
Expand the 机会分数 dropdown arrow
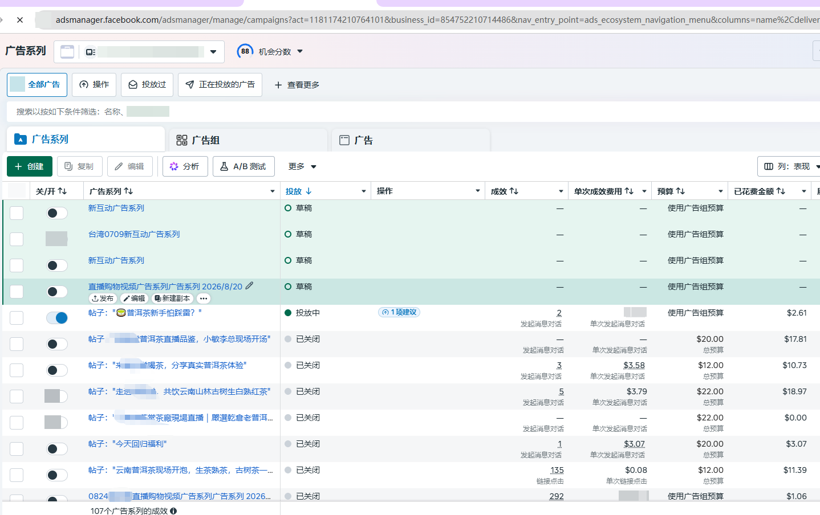(300, 51)
